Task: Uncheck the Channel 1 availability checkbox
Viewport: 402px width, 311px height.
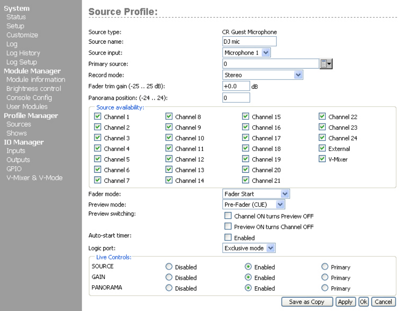Action: tap(98, 117)
